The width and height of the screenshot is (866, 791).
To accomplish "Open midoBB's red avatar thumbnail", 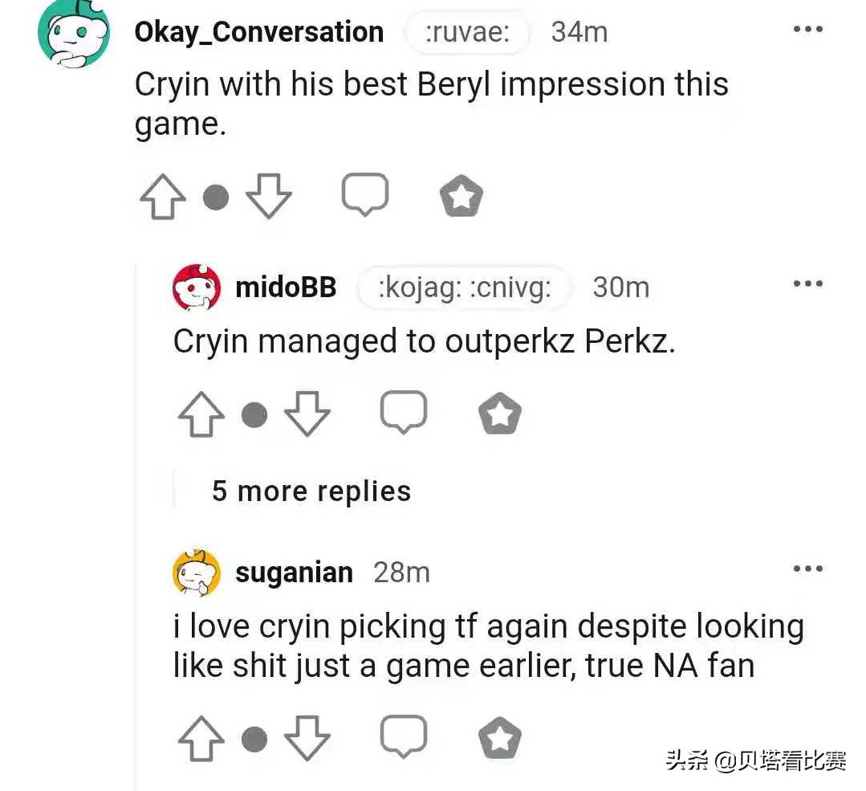I will [x=195, y=287].
